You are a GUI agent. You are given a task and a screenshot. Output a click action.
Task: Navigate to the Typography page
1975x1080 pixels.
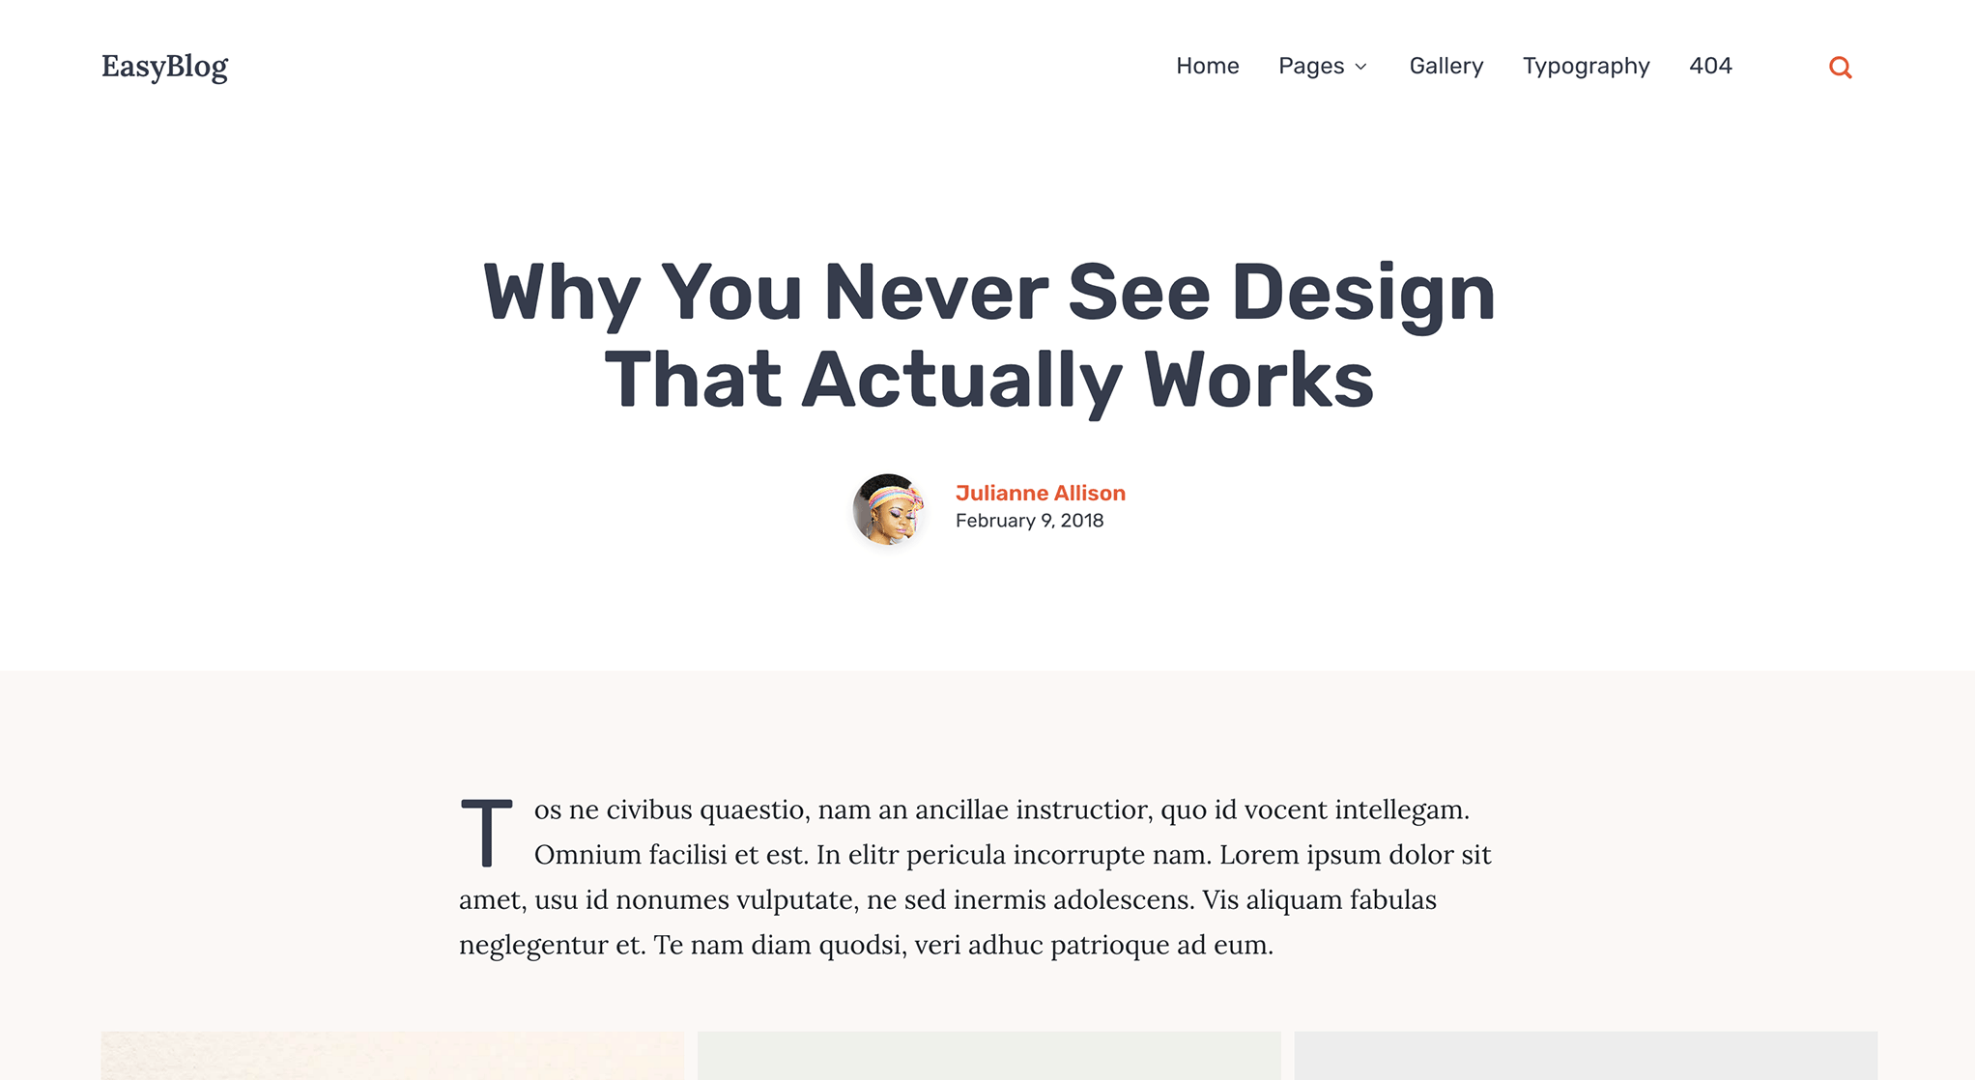pos(1586,65)
